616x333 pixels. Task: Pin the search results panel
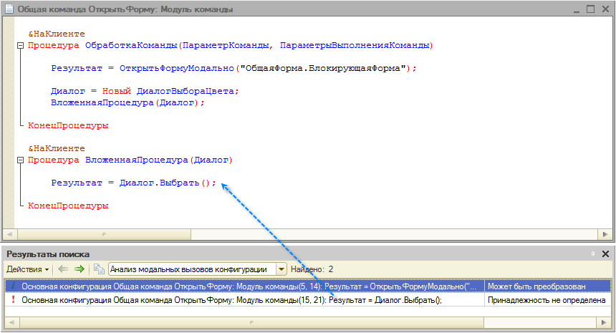[593, 254]
